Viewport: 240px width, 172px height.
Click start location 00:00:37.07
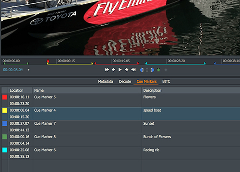(20, 123)
